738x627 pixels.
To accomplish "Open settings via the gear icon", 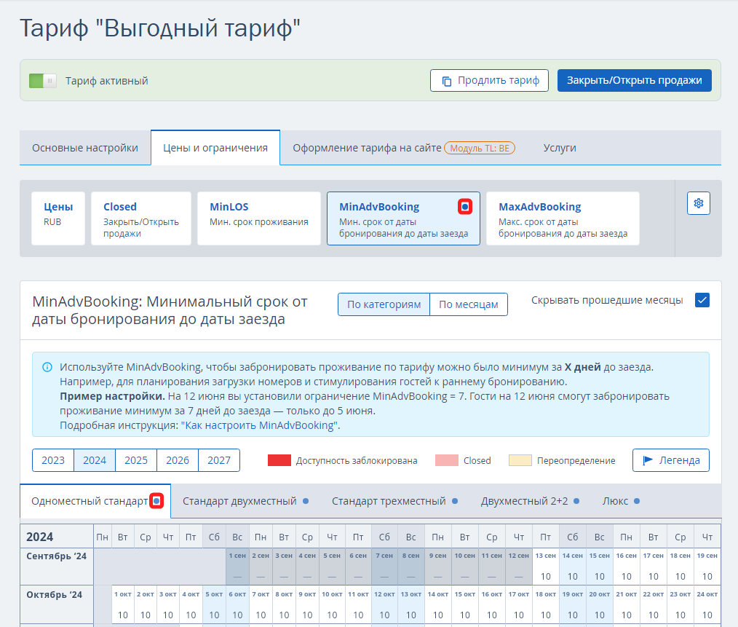I will [699, 203].
